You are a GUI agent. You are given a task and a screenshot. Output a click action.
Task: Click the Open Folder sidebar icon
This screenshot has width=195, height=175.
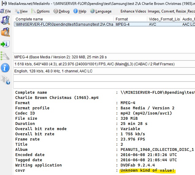pos(5,32)
